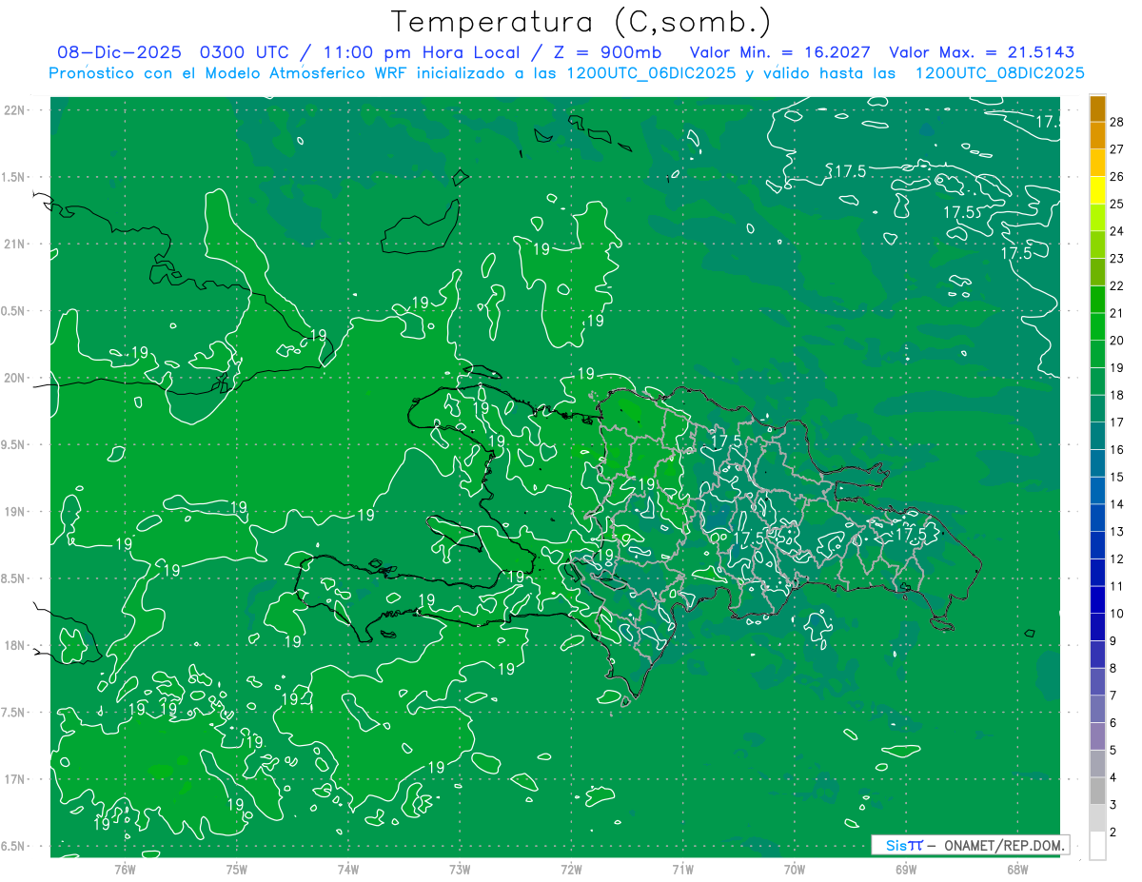1142x882 pixels.
Task: Pick the purple swatch between 6 and 7
Action: (1097, 709)
